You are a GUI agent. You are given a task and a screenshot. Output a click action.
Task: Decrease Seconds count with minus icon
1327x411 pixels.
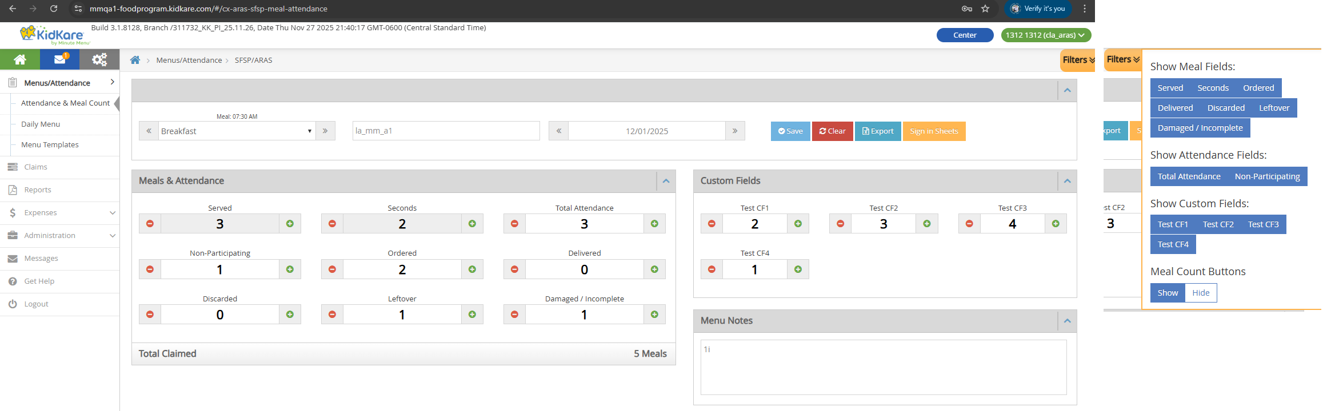click(332, 224)
